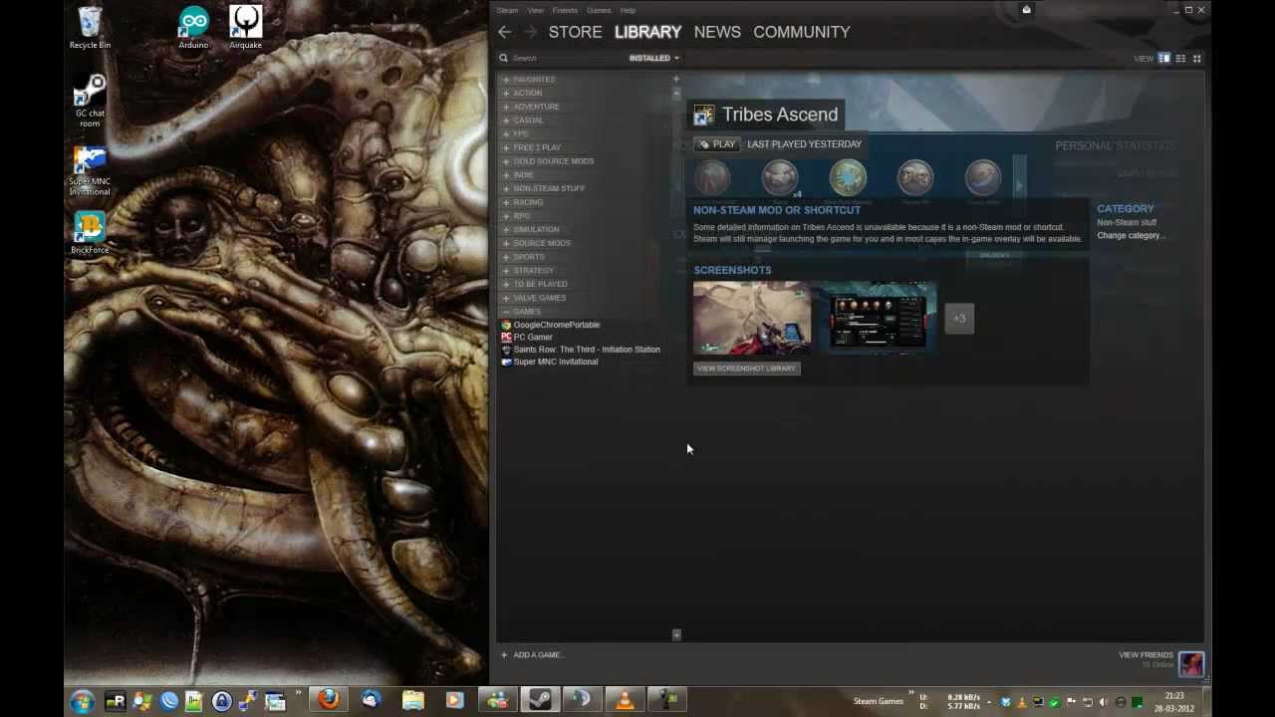This screenshot has width=1275, height=717.
Task: Go to the STORE tab
Action: click(x=575, y=32)
